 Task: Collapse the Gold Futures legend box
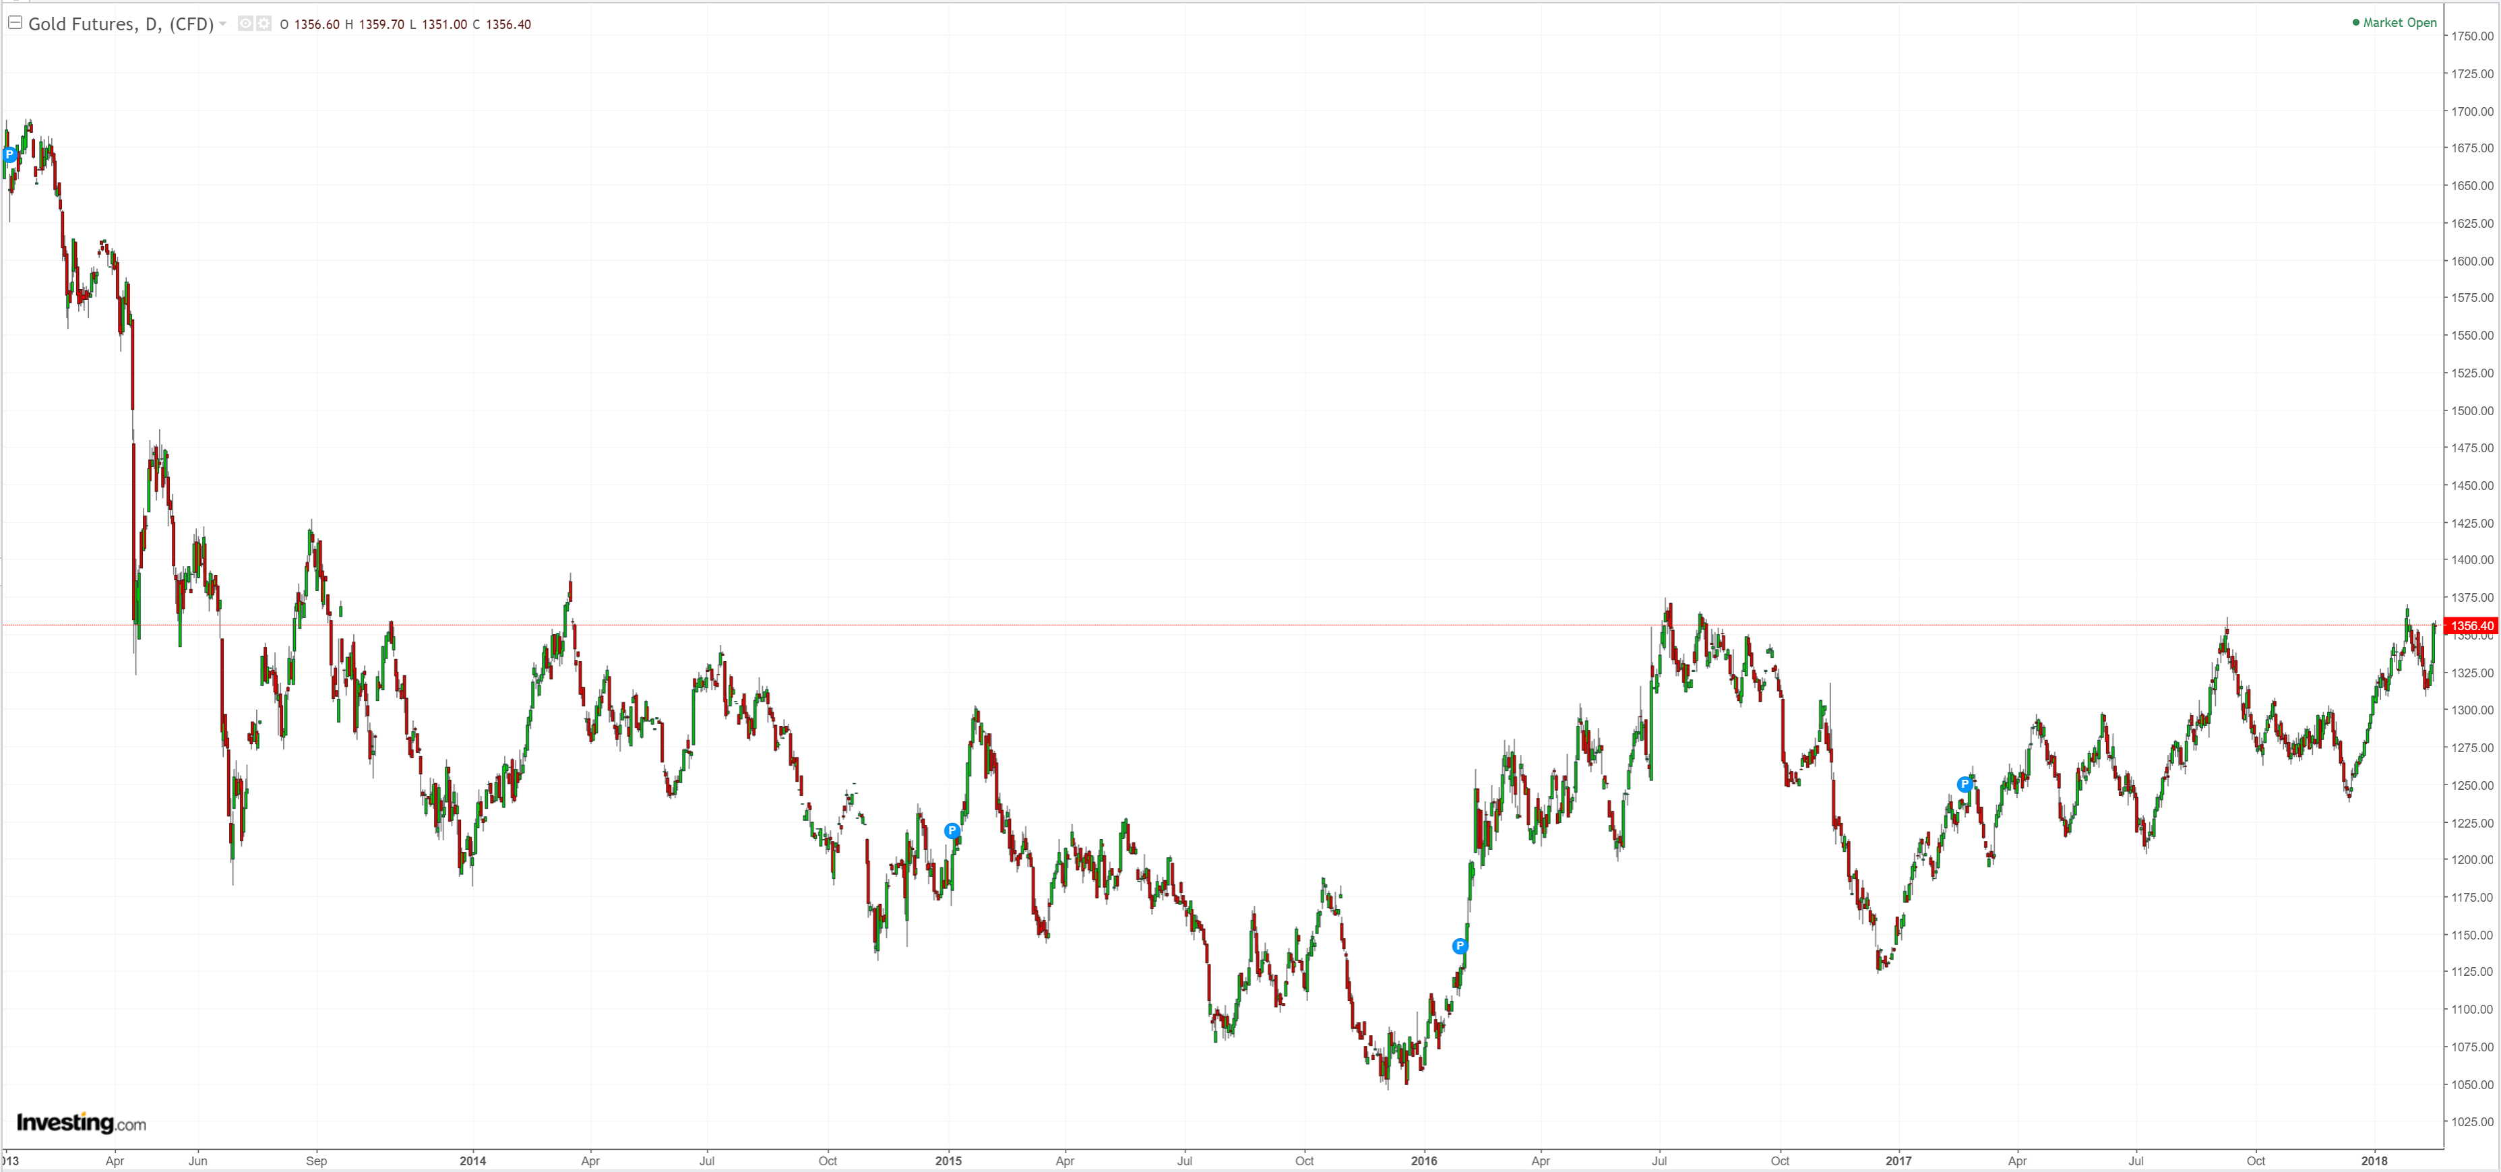tap(16, 22)
